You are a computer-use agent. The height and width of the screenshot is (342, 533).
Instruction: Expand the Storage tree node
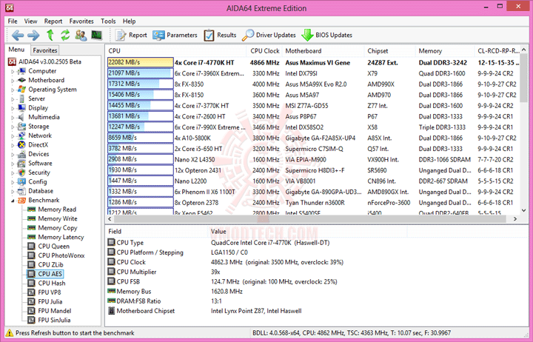pyautogui.click(x=13, y=127)
